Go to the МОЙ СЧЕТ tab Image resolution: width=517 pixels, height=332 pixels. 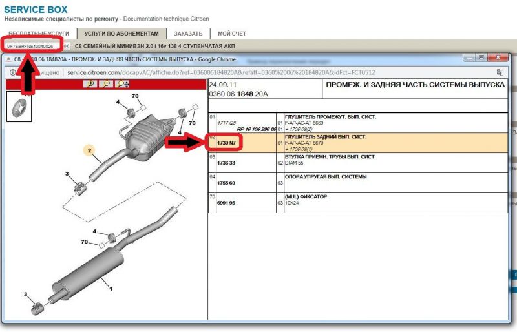pyautogui.click(x=231, y=34)
